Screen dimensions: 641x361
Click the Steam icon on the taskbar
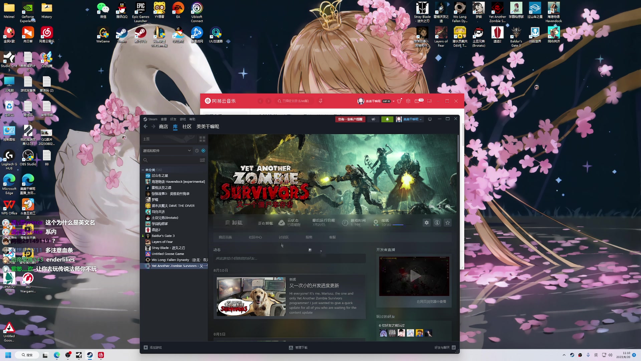pyautogui.click(x=90, y=355)
